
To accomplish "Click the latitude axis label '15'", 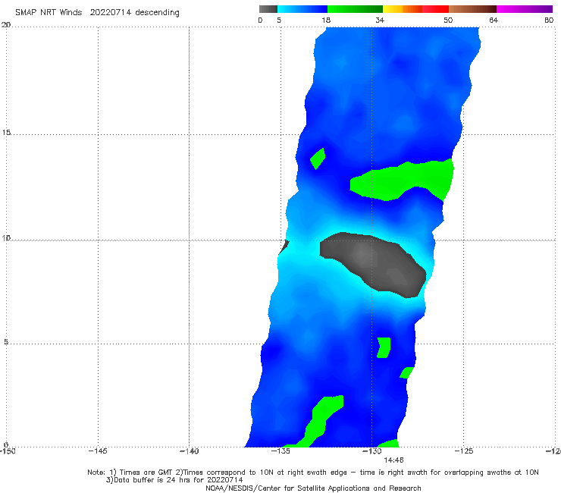I will (x=6, y=133).
